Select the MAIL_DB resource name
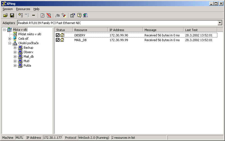Image resolution: width=225 pixels, height=141 pixels. tap(80, 40)
